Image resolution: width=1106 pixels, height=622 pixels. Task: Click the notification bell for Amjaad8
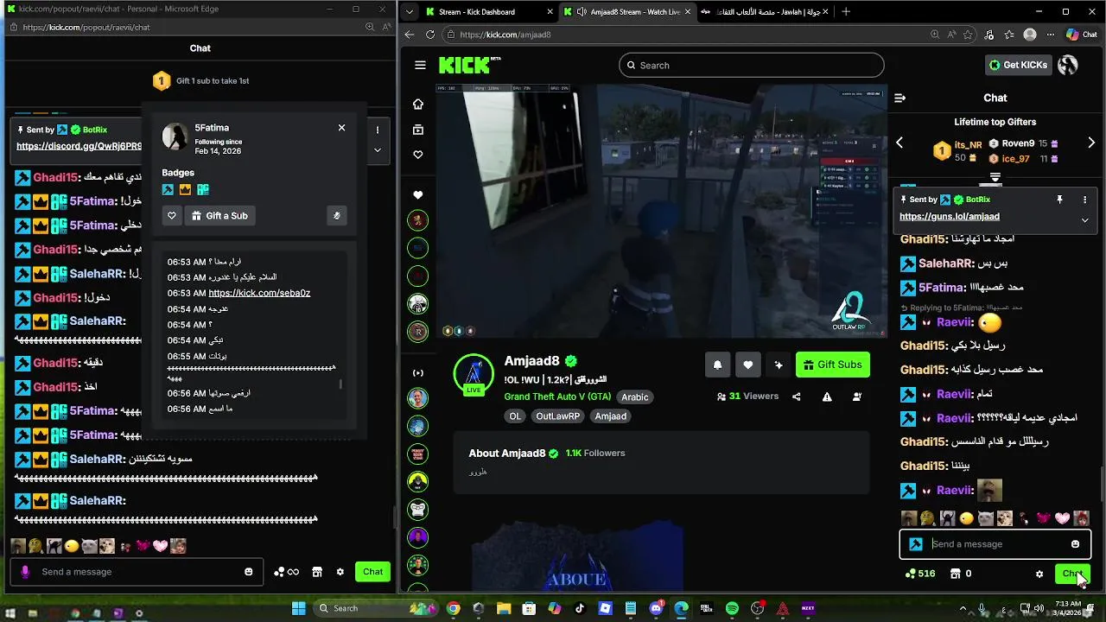[717, 365]
